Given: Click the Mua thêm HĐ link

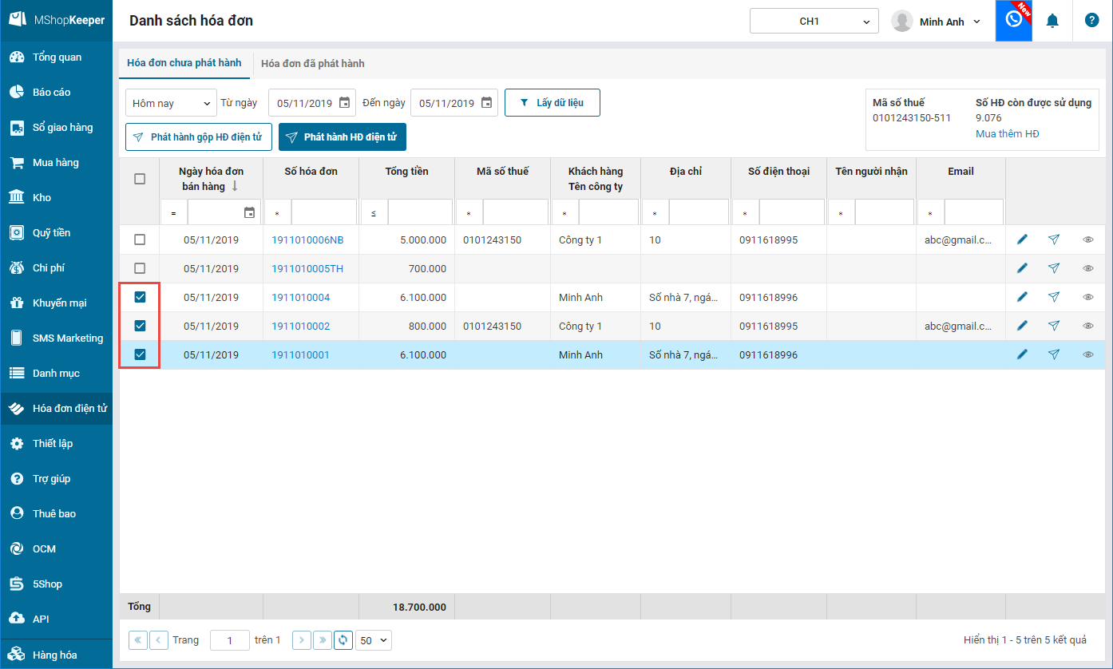Looking at the screenshot, I should click(x=1007, y=133).
